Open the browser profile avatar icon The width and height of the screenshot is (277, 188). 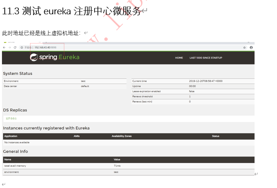click(251, 47)
